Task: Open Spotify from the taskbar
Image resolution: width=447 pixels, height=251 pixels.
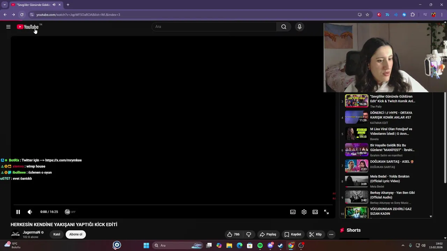Action: 260,245
